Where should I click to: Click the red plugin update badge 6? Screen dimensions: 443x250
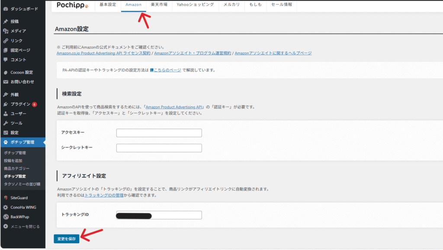click(x=35, y=104)
